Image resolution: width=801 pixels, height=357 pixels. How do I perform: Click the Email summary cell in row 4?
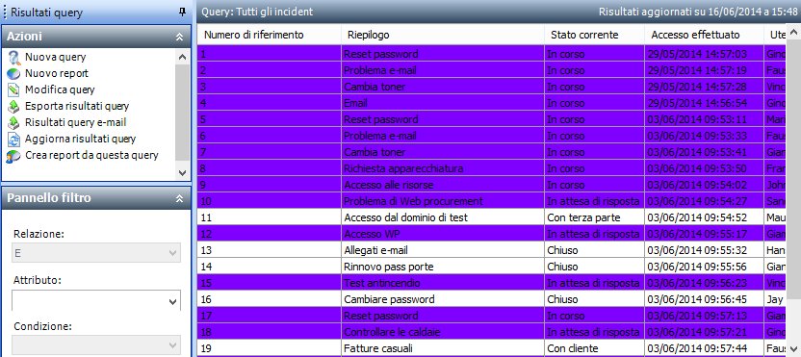[443, 103]
